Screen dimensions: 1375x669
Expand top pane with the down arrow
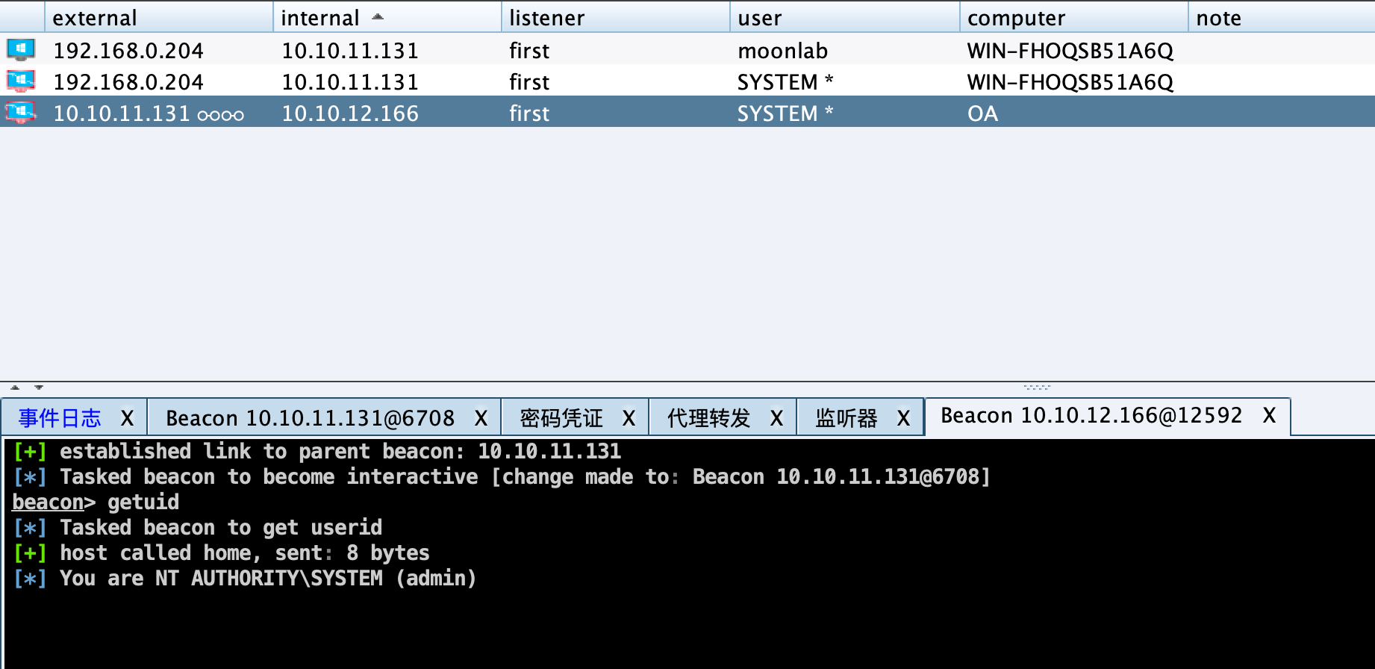[x=39, y=388]
